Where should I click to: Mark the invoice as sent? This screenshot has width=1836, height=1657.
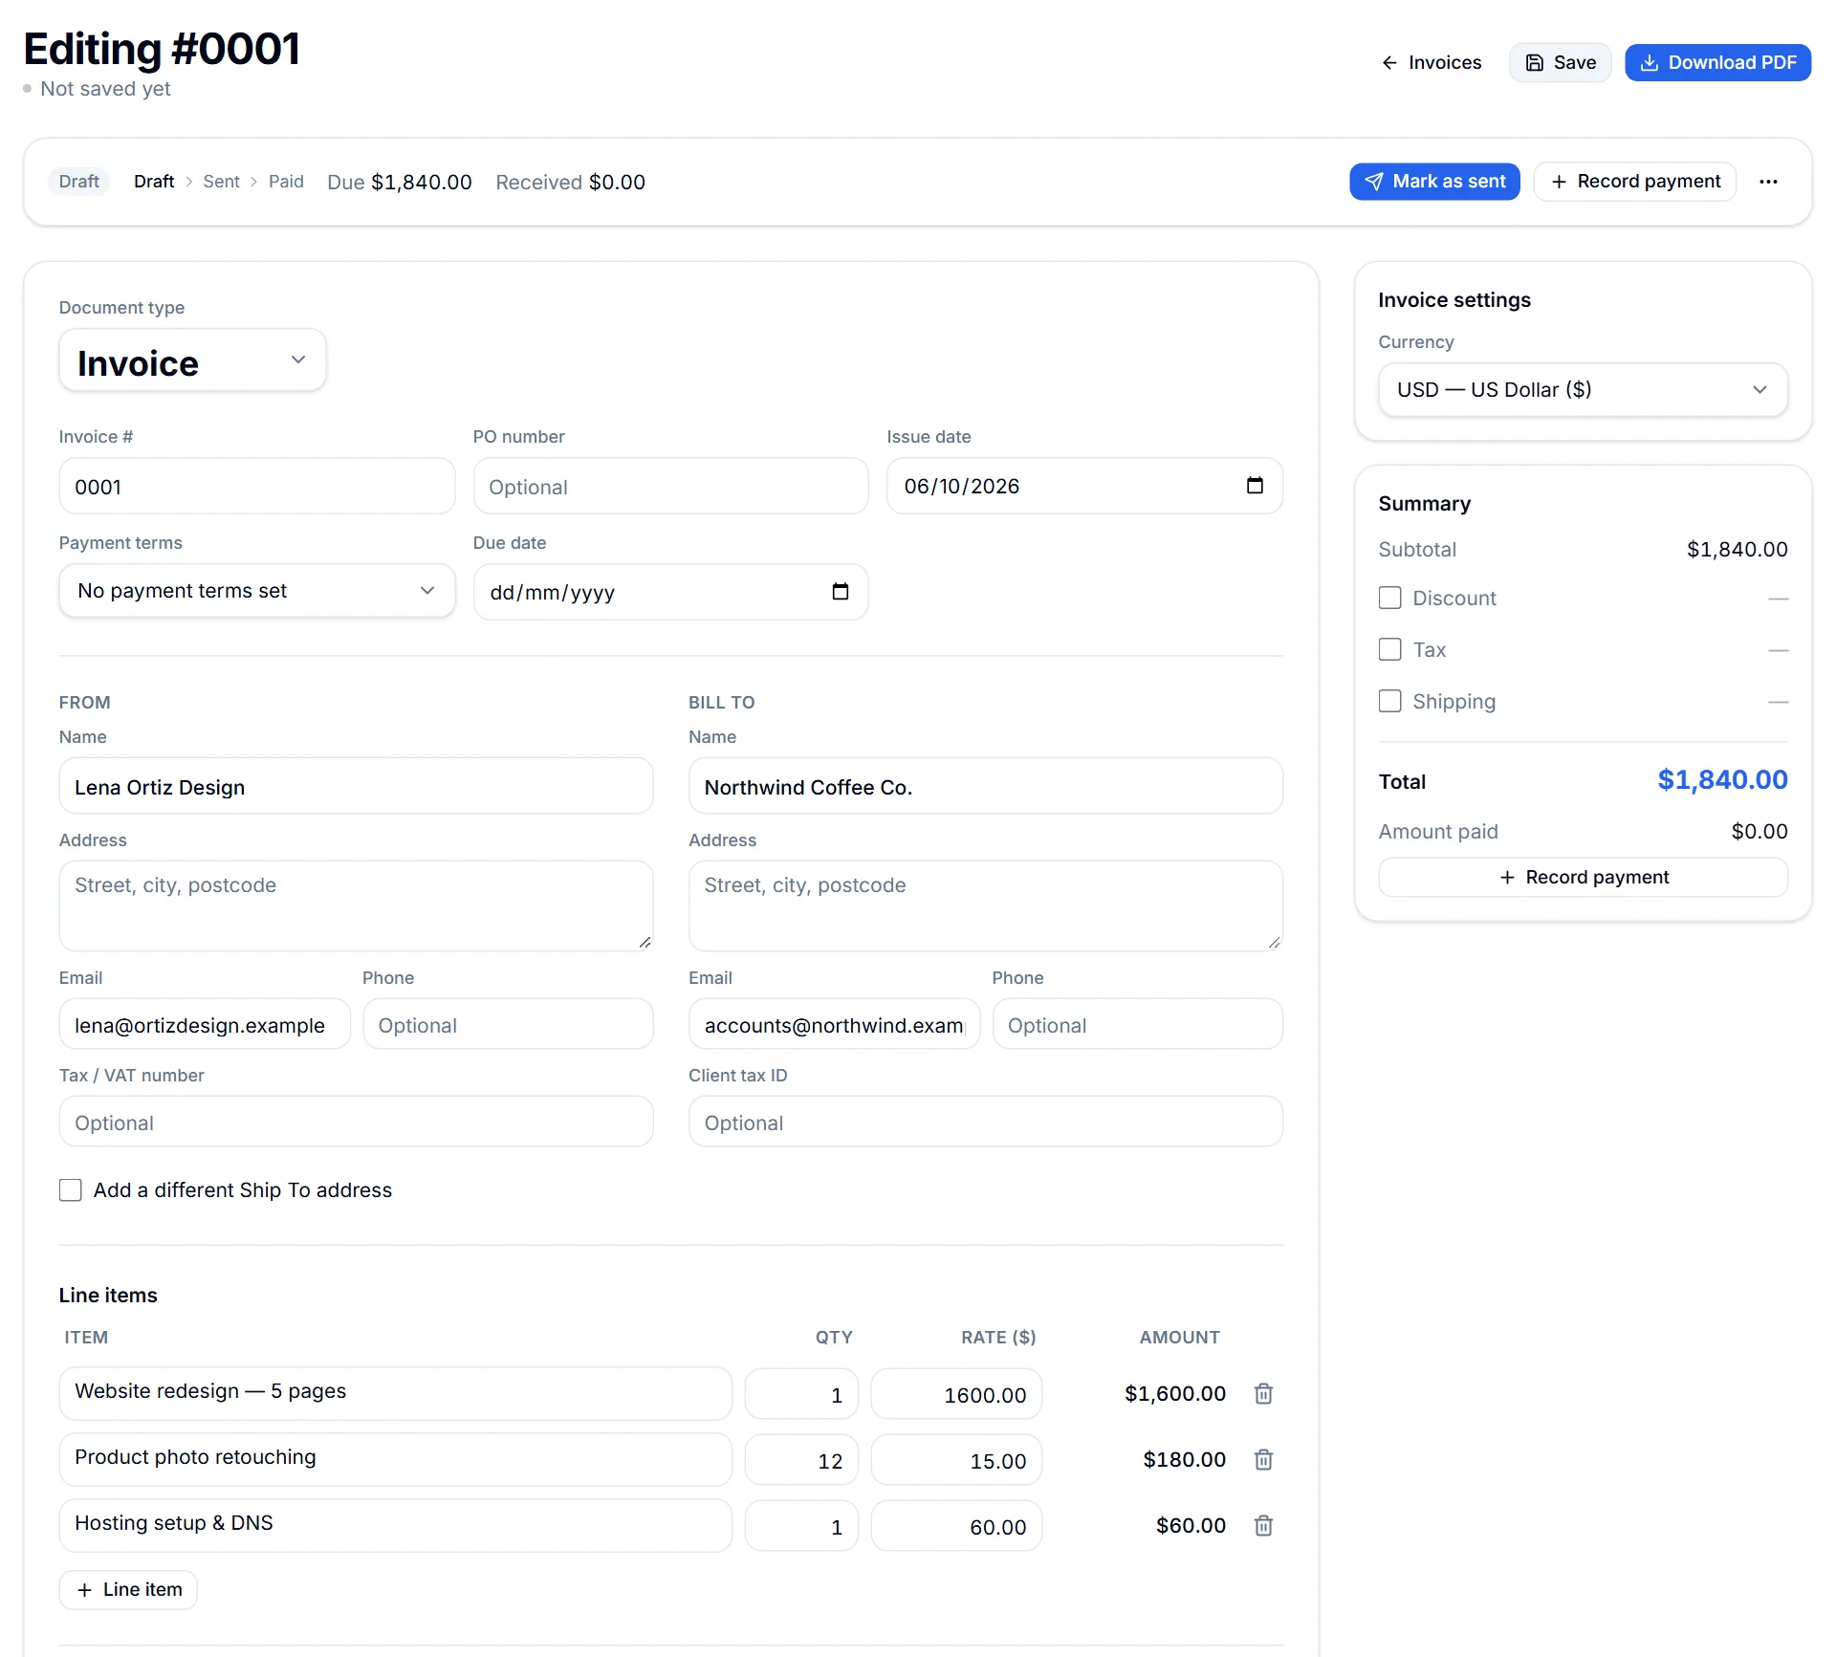point(1434,182)
